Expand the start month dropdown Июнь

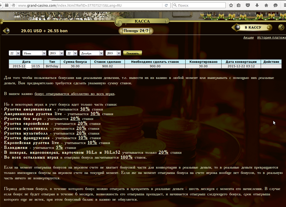[34, 53]
